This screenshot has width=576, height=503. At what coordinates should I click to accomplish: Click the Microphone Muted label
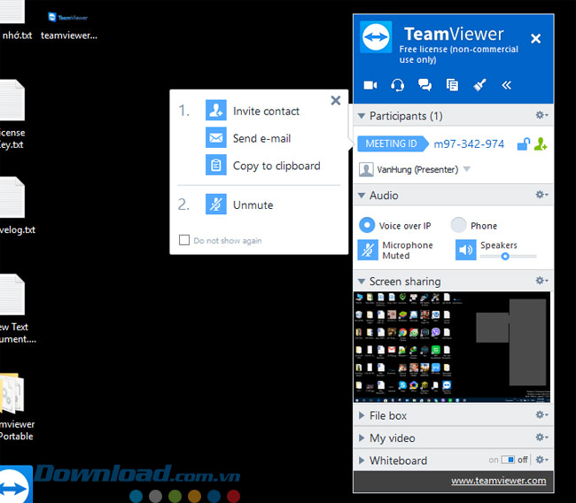pos(408,250)
